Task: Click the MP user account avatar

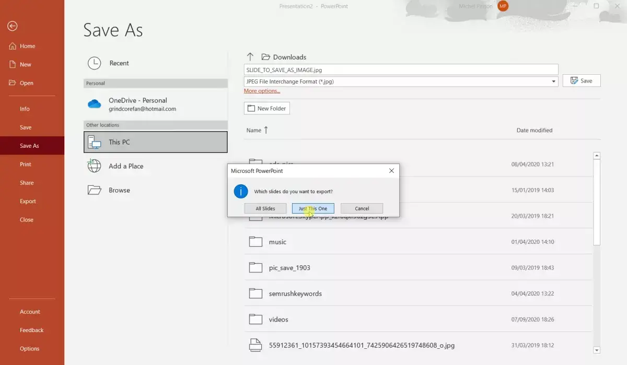Action: 503,6
